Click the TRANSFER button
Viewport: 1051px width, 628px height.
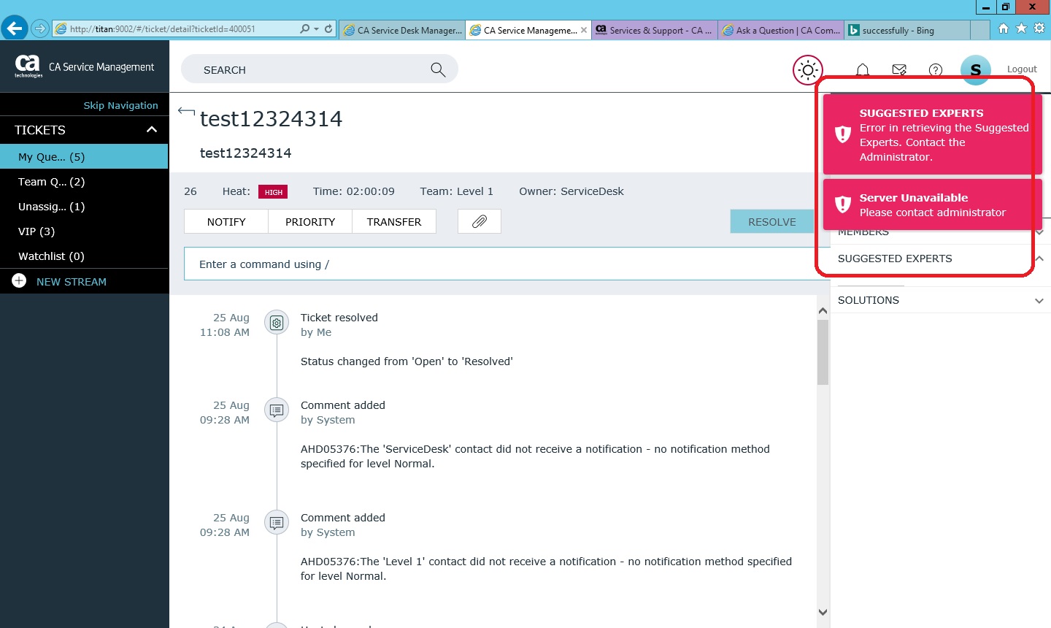click(394, 221)
